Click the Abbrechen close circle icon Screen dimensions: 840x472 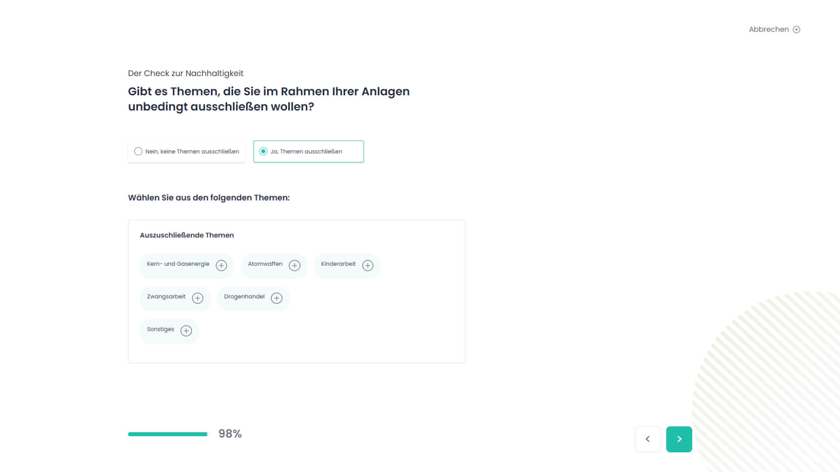[797, 30]
